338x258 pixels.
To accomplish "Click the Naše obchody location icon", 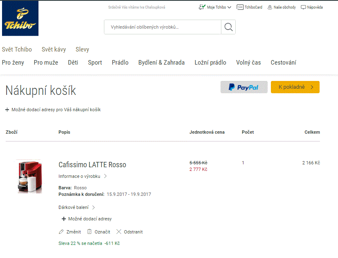I will tap(270, 7).
